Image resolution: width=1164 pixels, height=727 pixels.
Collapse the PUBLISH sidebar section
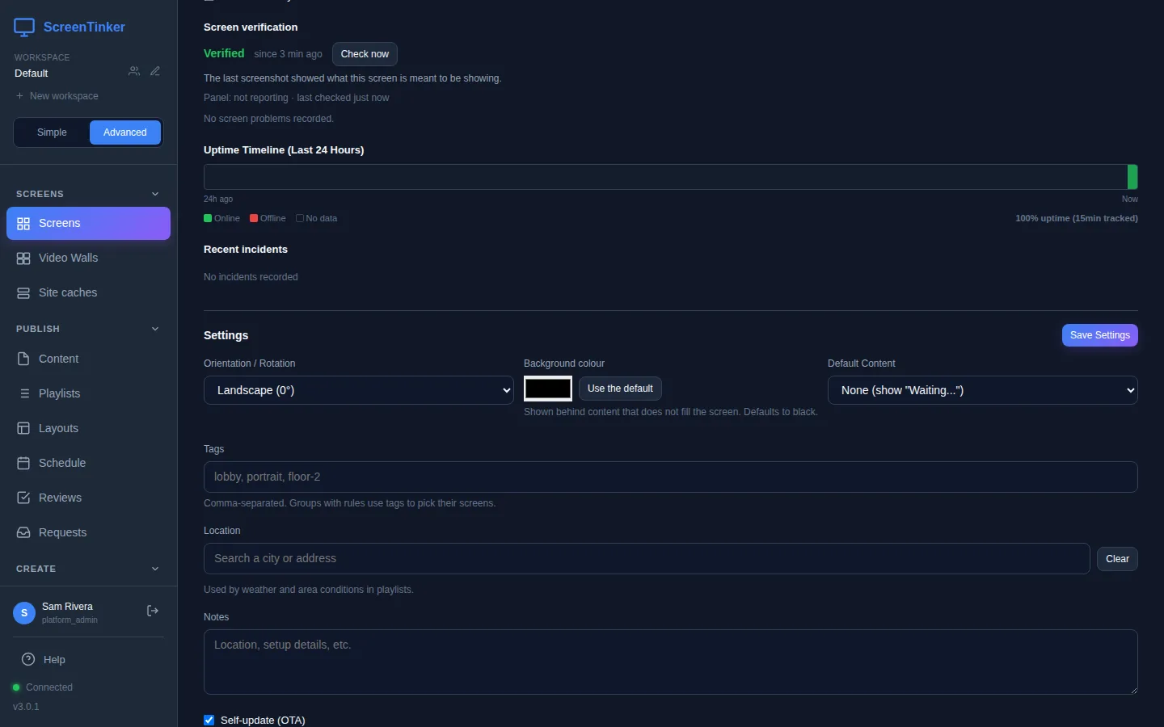tap(155, 329)
